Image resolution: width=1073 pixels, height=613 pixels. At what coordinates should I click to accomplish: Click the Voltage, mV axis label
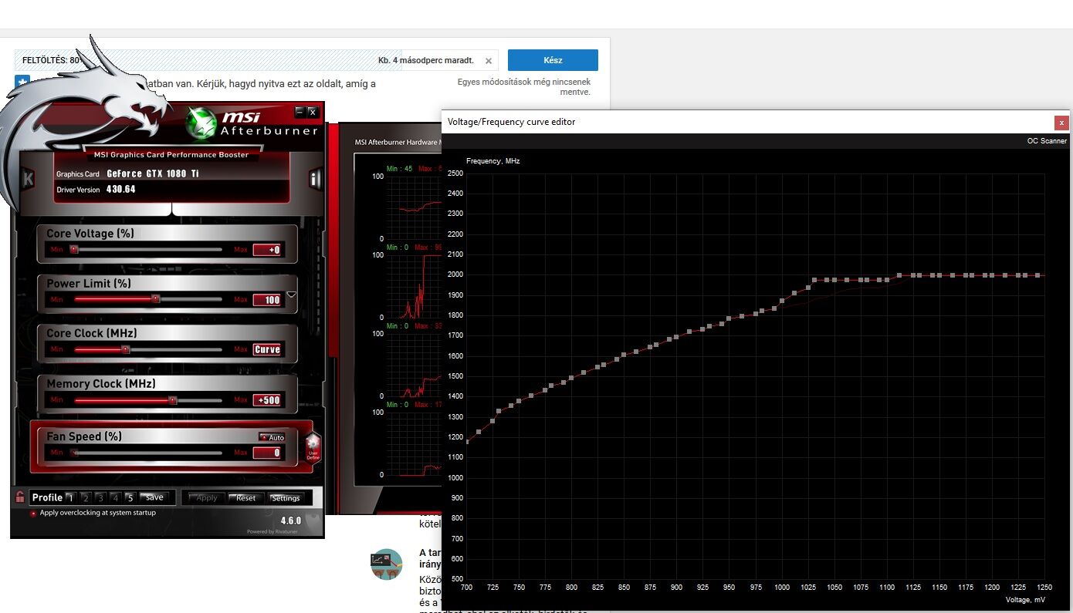click(1026, 599)
